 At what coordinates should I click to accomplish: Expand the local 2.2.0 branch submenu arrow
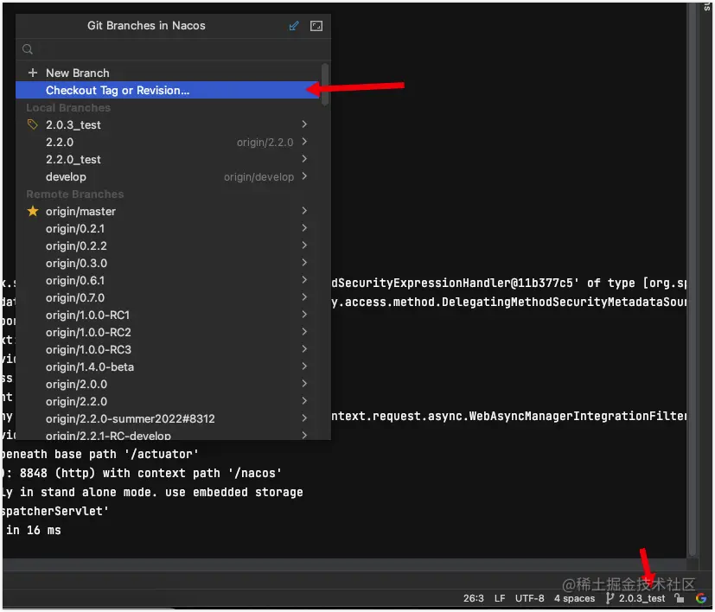(x=304, y=142)
